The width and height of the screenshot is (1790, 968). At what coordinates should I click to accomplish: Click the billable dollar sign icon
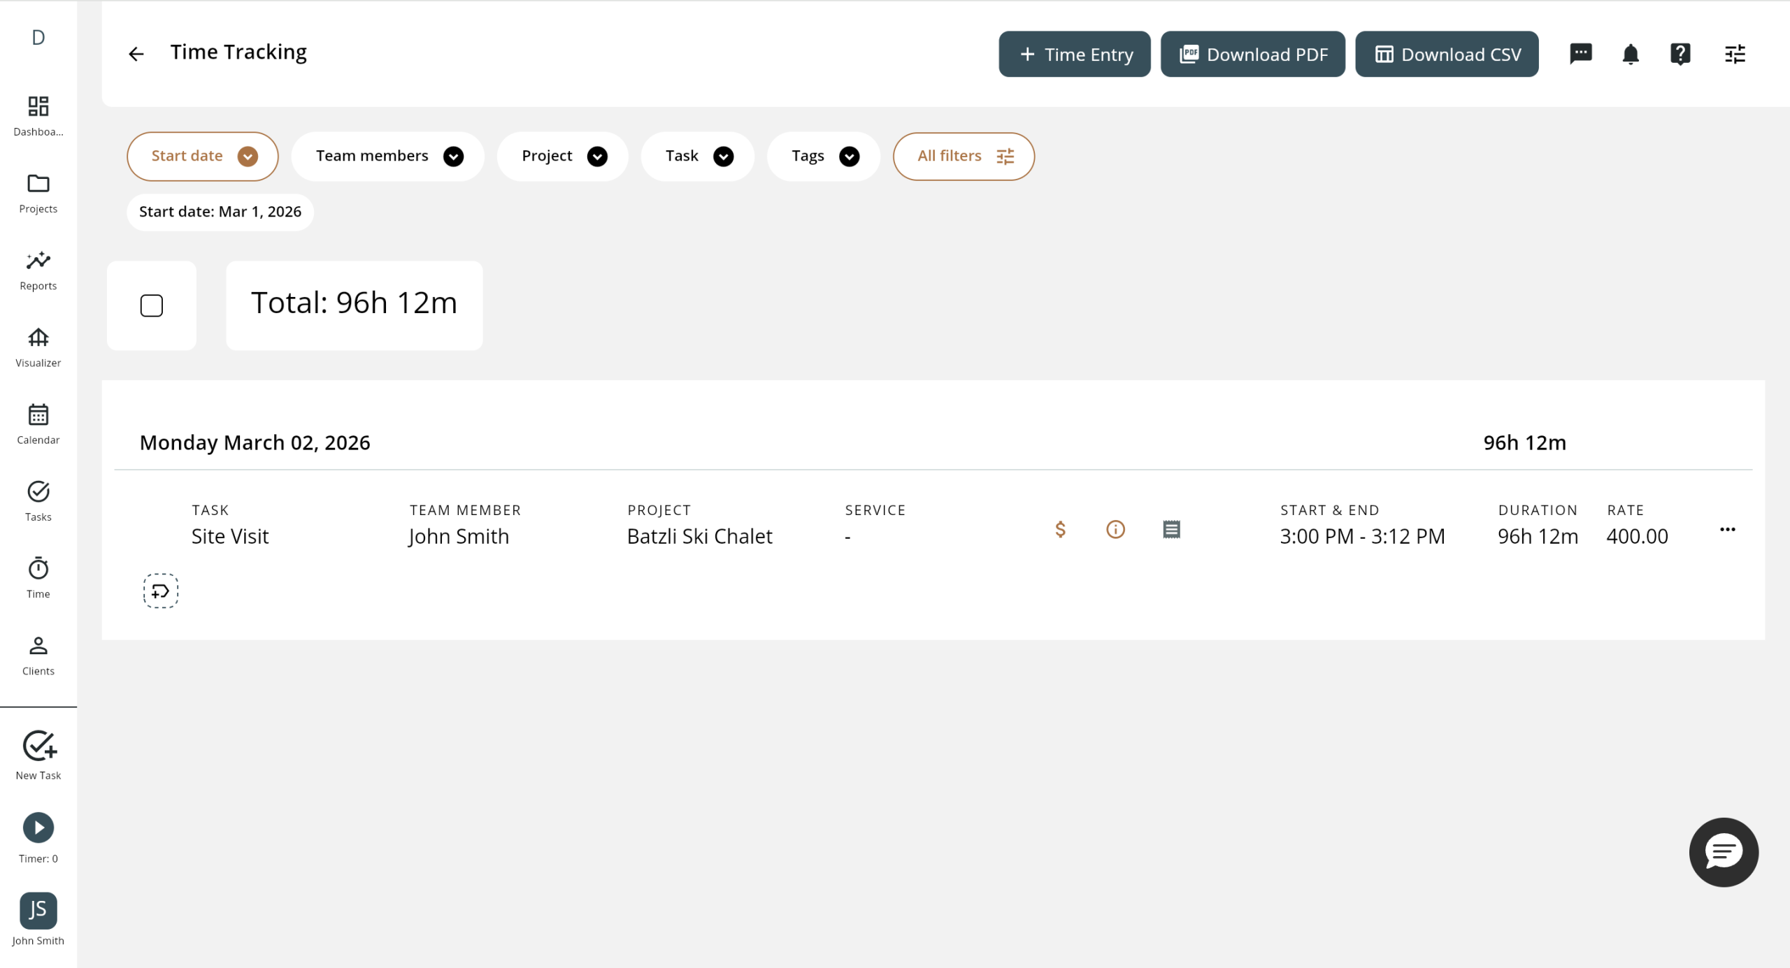(x=1060, y=529)
